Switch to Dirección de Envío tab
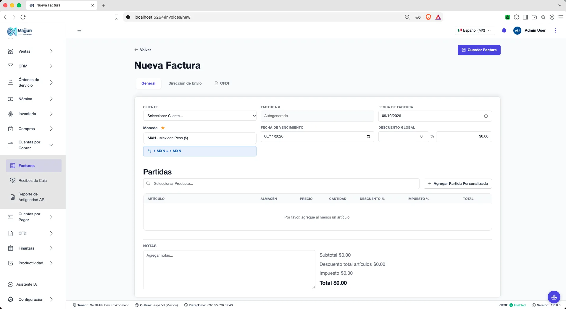 click(x=185, y=83)
